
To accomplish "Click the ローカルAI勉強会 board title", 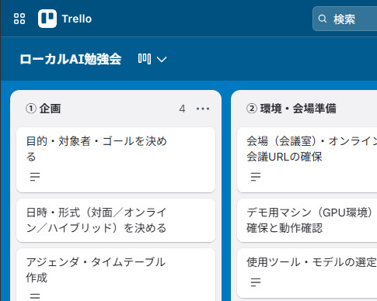I will click(71, 59).
